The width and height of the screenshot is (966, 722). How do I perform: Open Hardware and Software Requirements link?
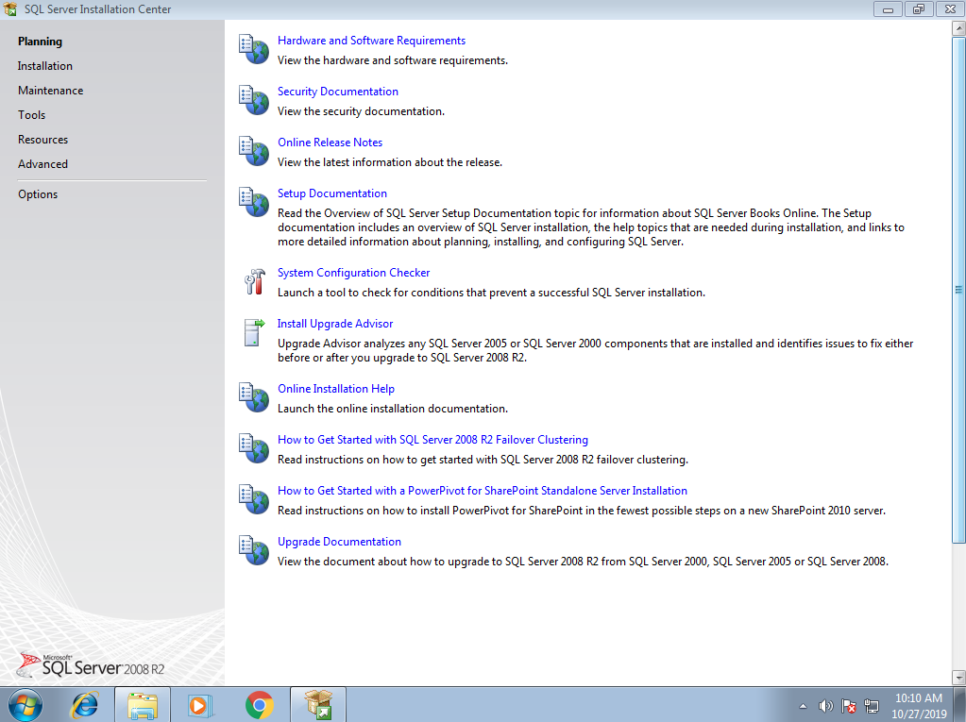tap(371, 41)
